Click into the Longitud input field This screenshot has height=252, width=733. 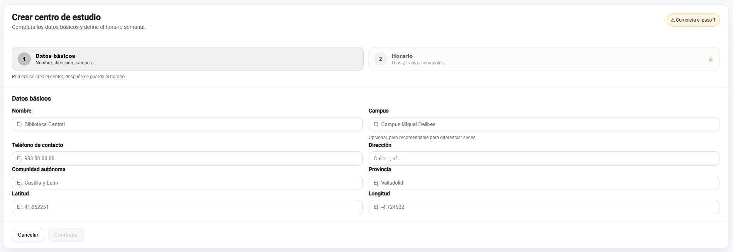[543, 207]
